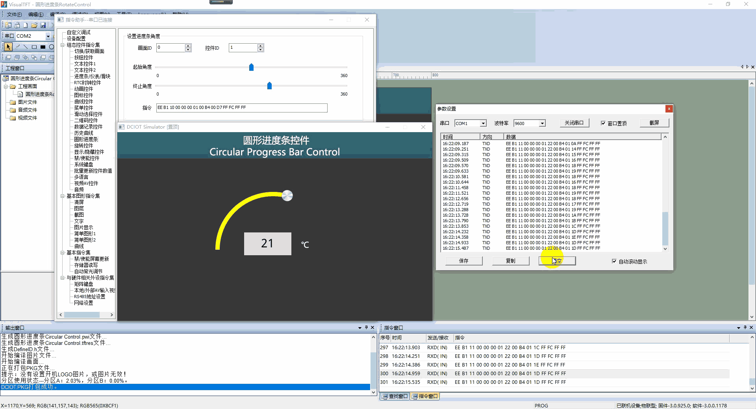Click the 保存 button in 参数设置
Viewport: 756px width, 409px height.
464,261
